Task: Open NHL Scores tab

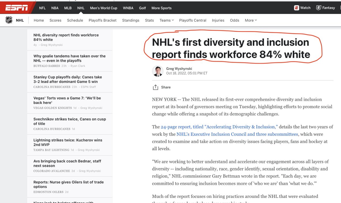Action: (55, 20)
